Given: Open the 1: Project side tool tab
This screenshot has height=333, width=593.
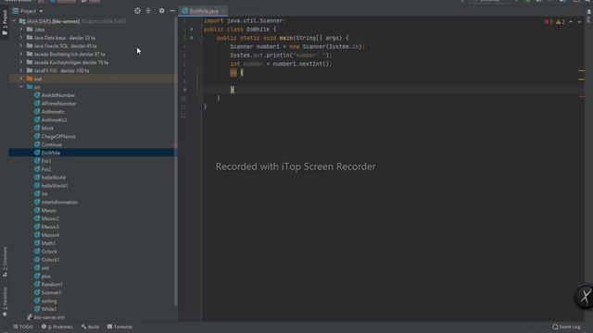Looking at the screenshot, I should (5, 22).
